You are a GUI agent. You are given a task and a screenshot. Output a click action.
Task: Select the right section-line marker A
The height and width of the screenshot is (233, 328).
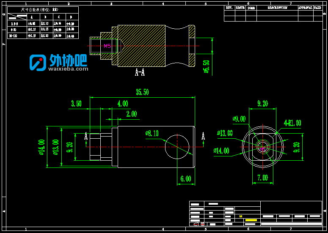click(203, 136)
